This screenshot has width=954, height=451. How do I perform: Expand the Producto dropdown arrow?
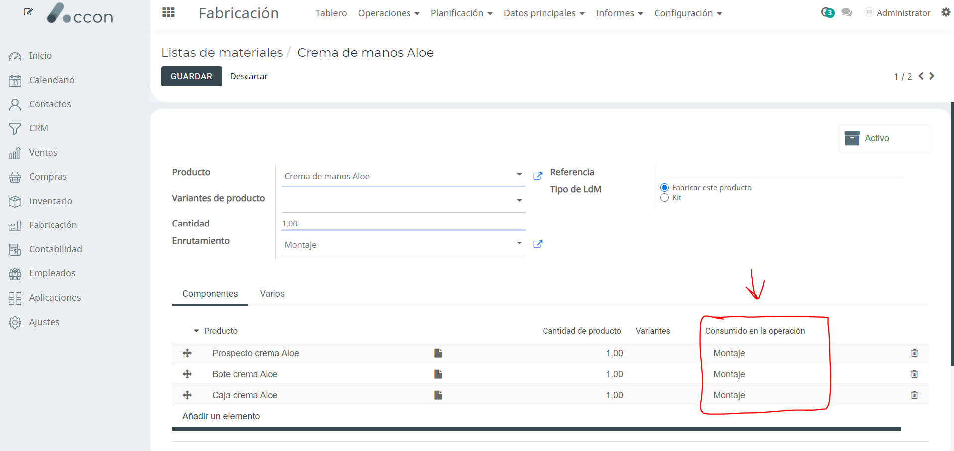[x=519, y=174]
